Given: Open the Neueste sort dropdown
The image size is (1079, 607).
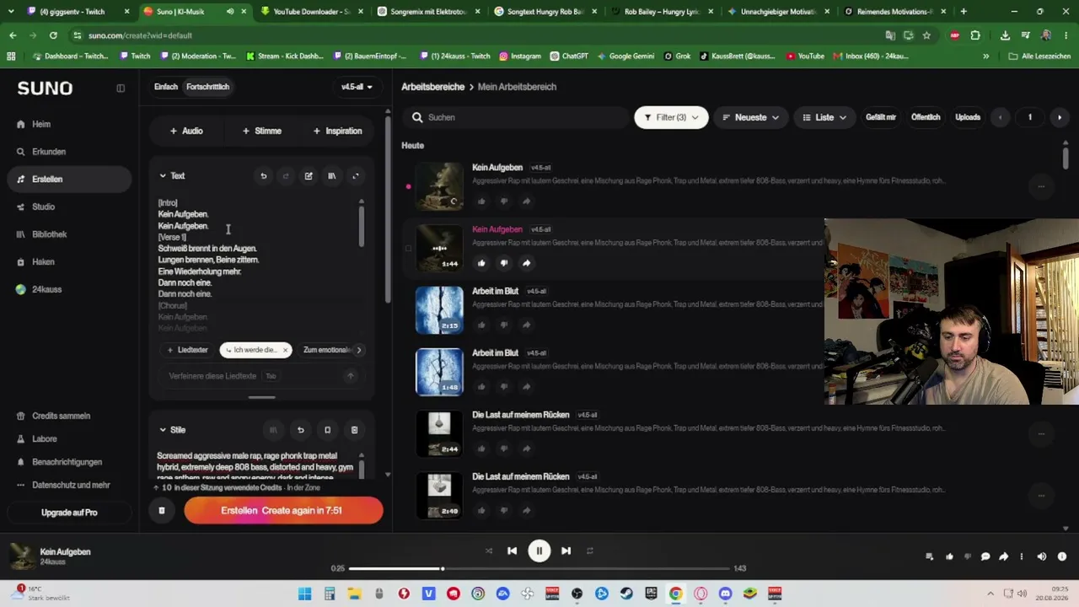Looking at the screenshot, I should click(x=750, y=117).
